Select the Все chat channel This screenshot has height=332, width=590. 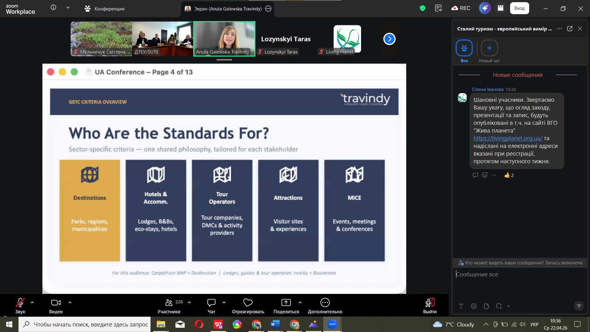464,48
